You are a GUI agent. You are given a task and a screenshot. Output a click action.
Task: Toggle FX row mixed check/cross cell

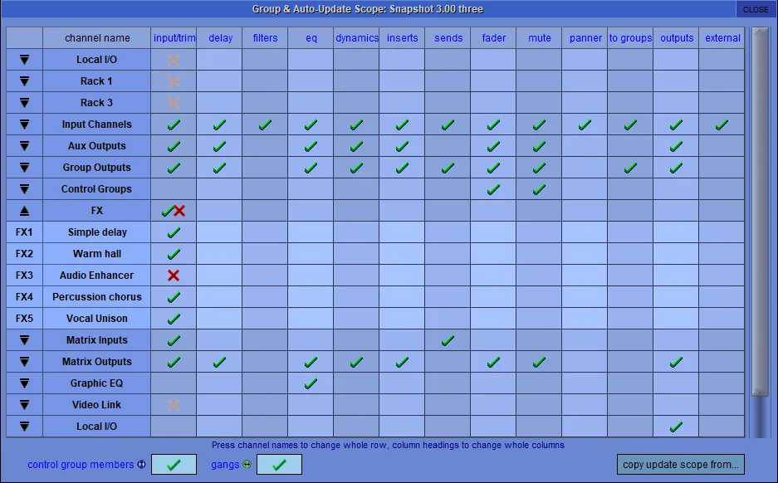click(174, 211)
